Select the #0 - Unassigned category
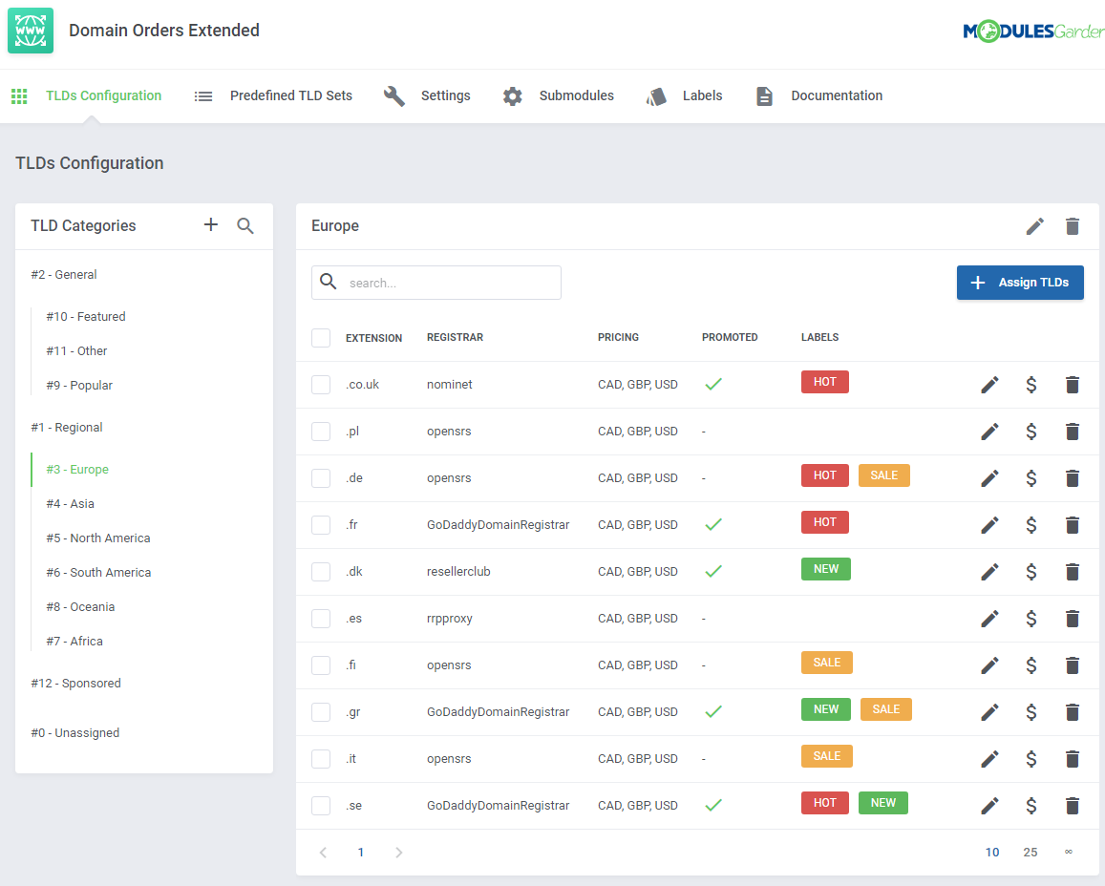The width and height of the screenshot is (1105, 886). click(75, 733)
